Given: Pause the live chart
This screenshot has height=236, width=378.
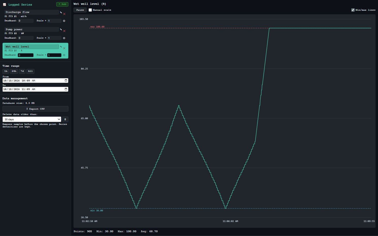Looking at the screenshot, I should 80,10.
